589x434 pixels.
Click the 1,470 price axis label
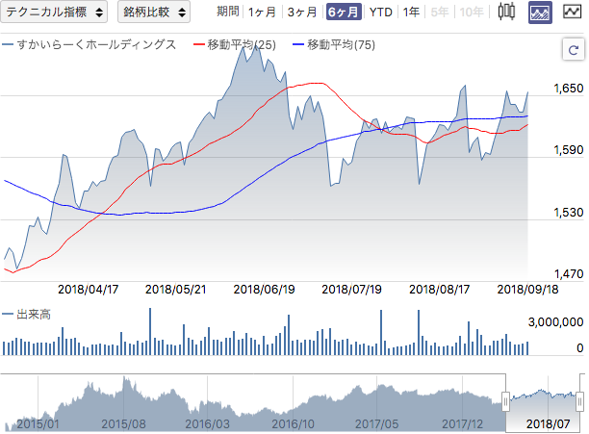[569, 273]
